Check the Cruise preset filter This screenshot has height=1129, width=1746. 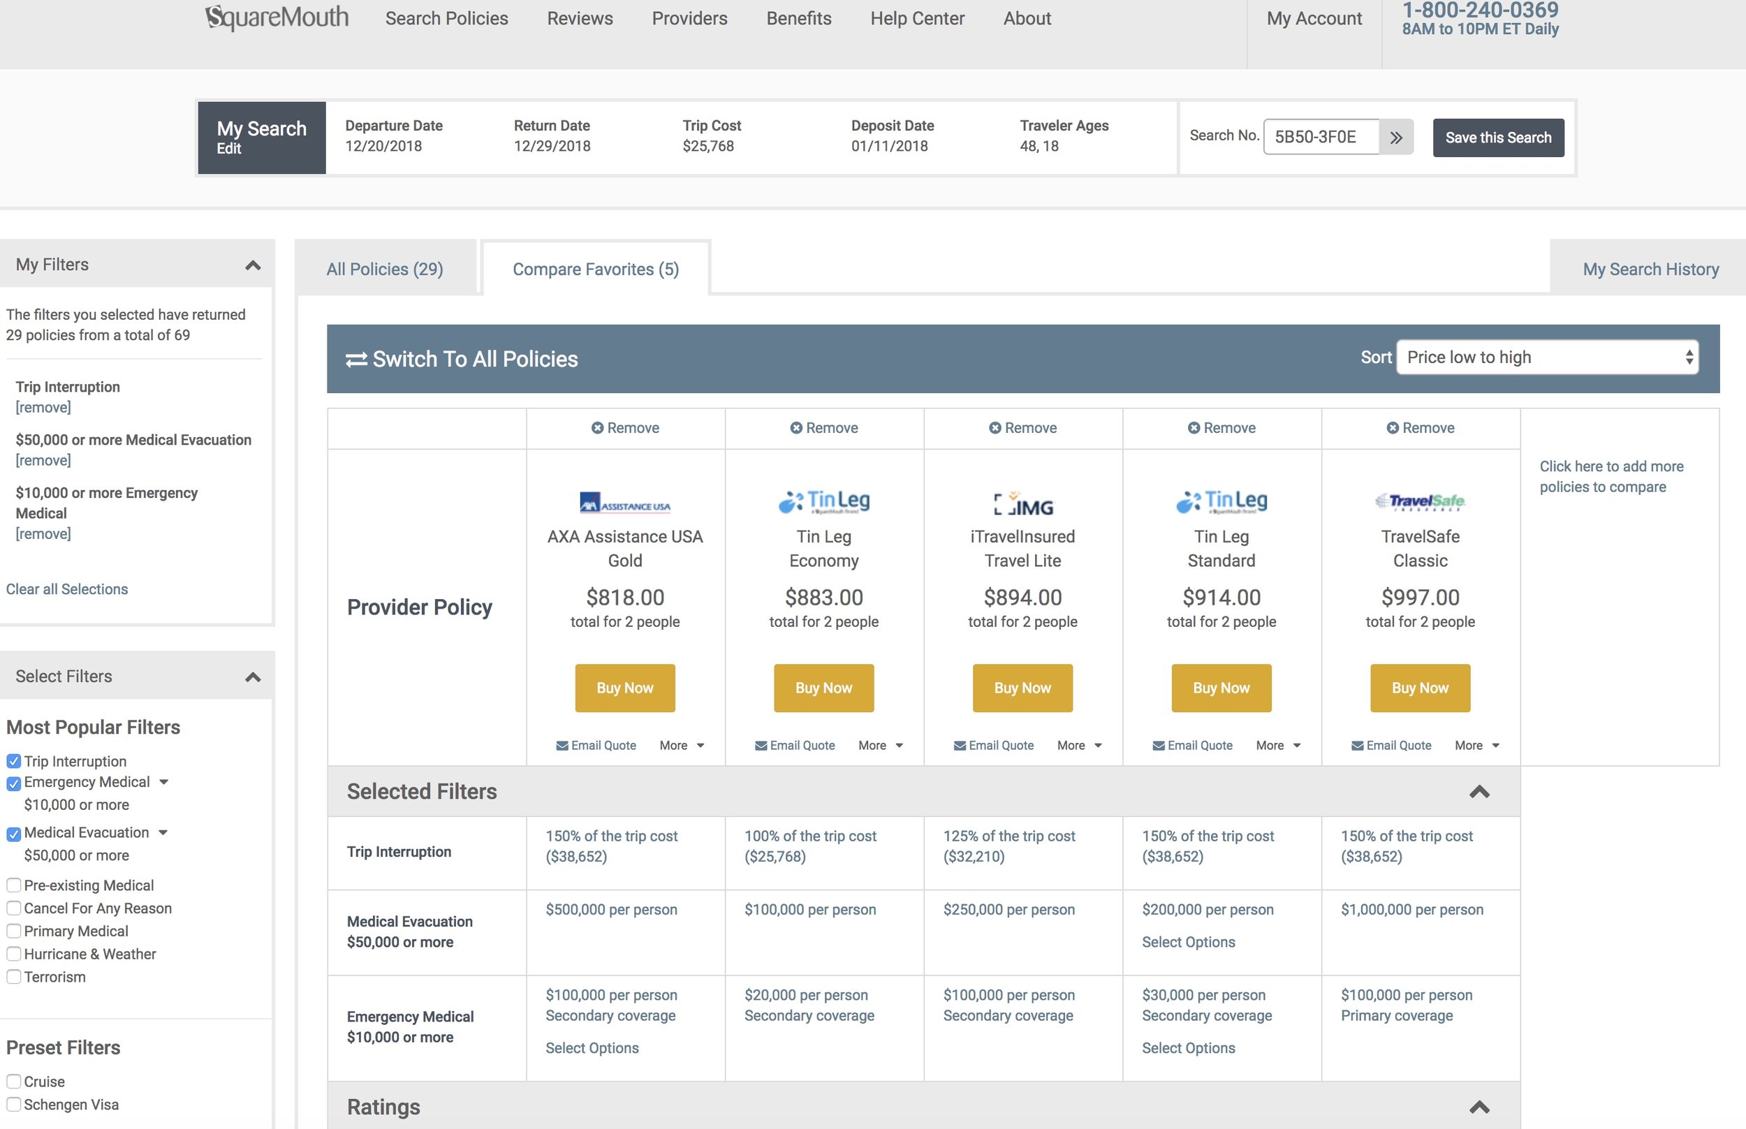tap(13, 1082)
